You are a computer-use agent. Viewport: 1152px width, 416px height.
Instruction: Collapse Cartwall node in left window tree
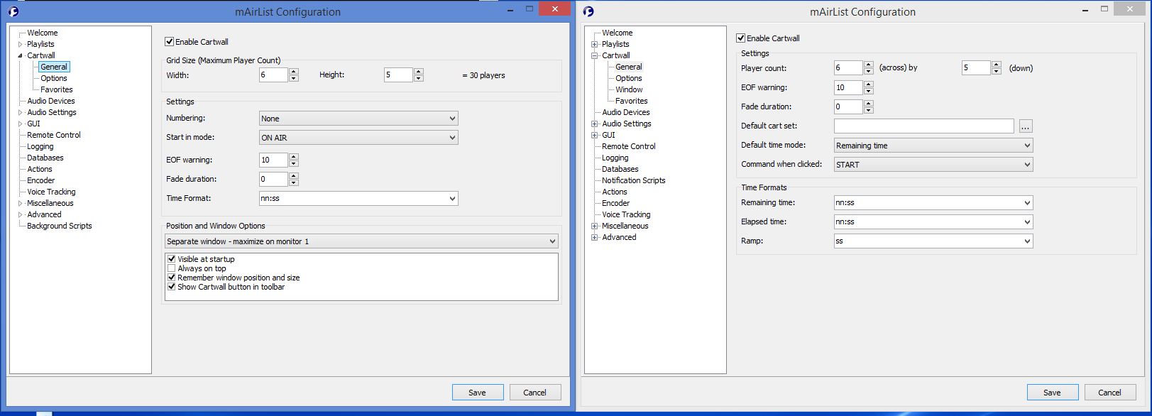pos(20,55)
